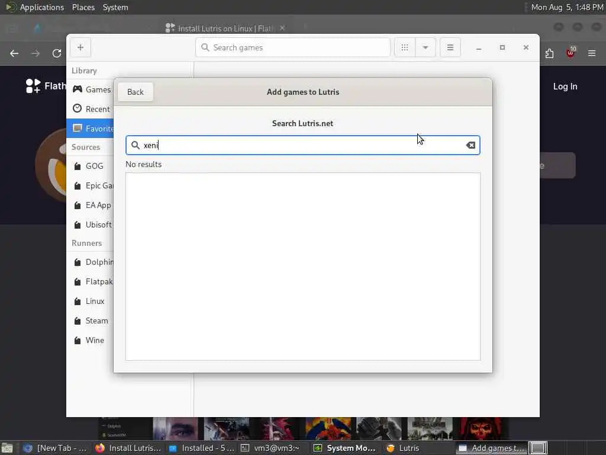Click the Steam runner icon
This screenshot has width=606, height=455.
point(78,321)
